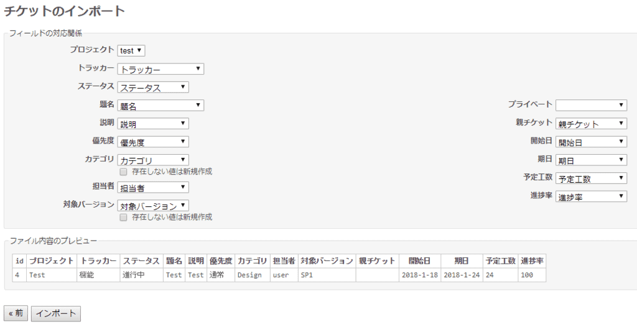The height and width of the screenshot is (332, 637).
Task: Expand the 進捗率 dropdown
Action: coord(591,197)
